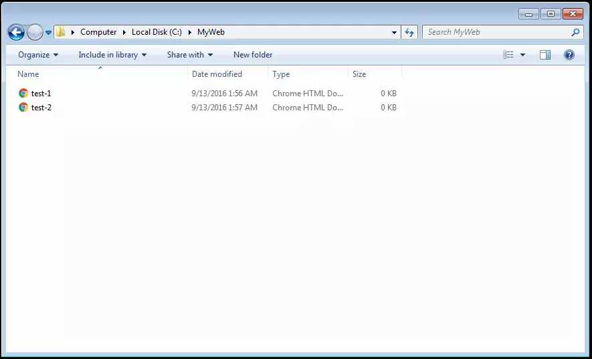Screen dimensions: 592x359
Task: Select the test-1 Chrome file icon
Action: [x=23, y=93]
